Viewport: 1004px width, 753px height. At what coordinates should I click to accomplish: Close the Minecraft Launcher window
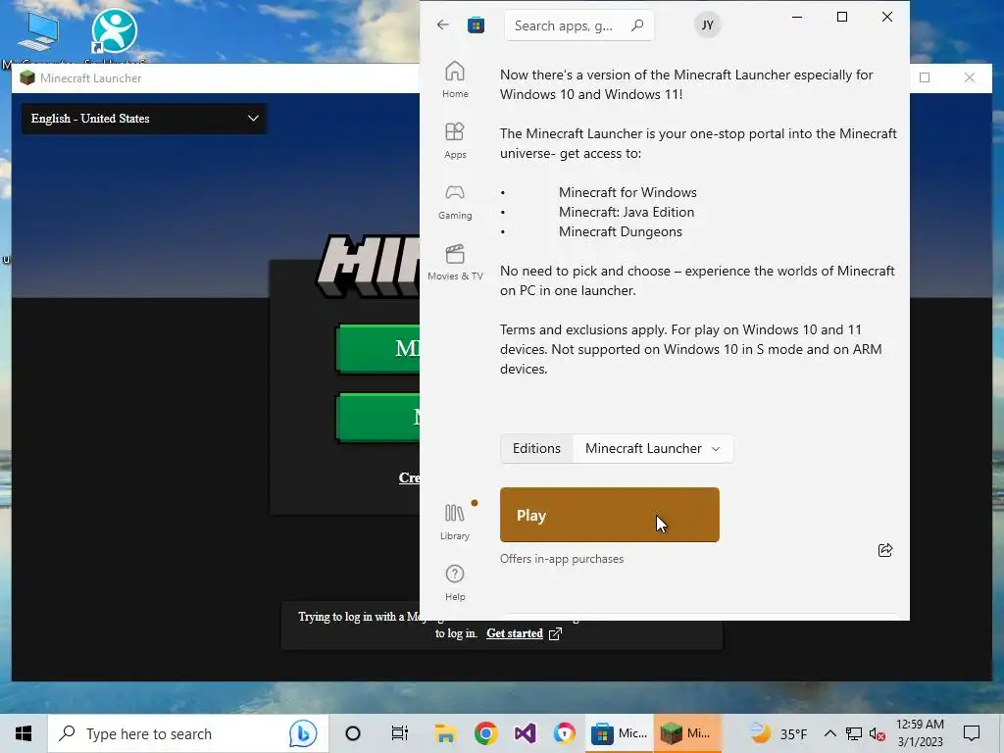[x=969, y=77]
